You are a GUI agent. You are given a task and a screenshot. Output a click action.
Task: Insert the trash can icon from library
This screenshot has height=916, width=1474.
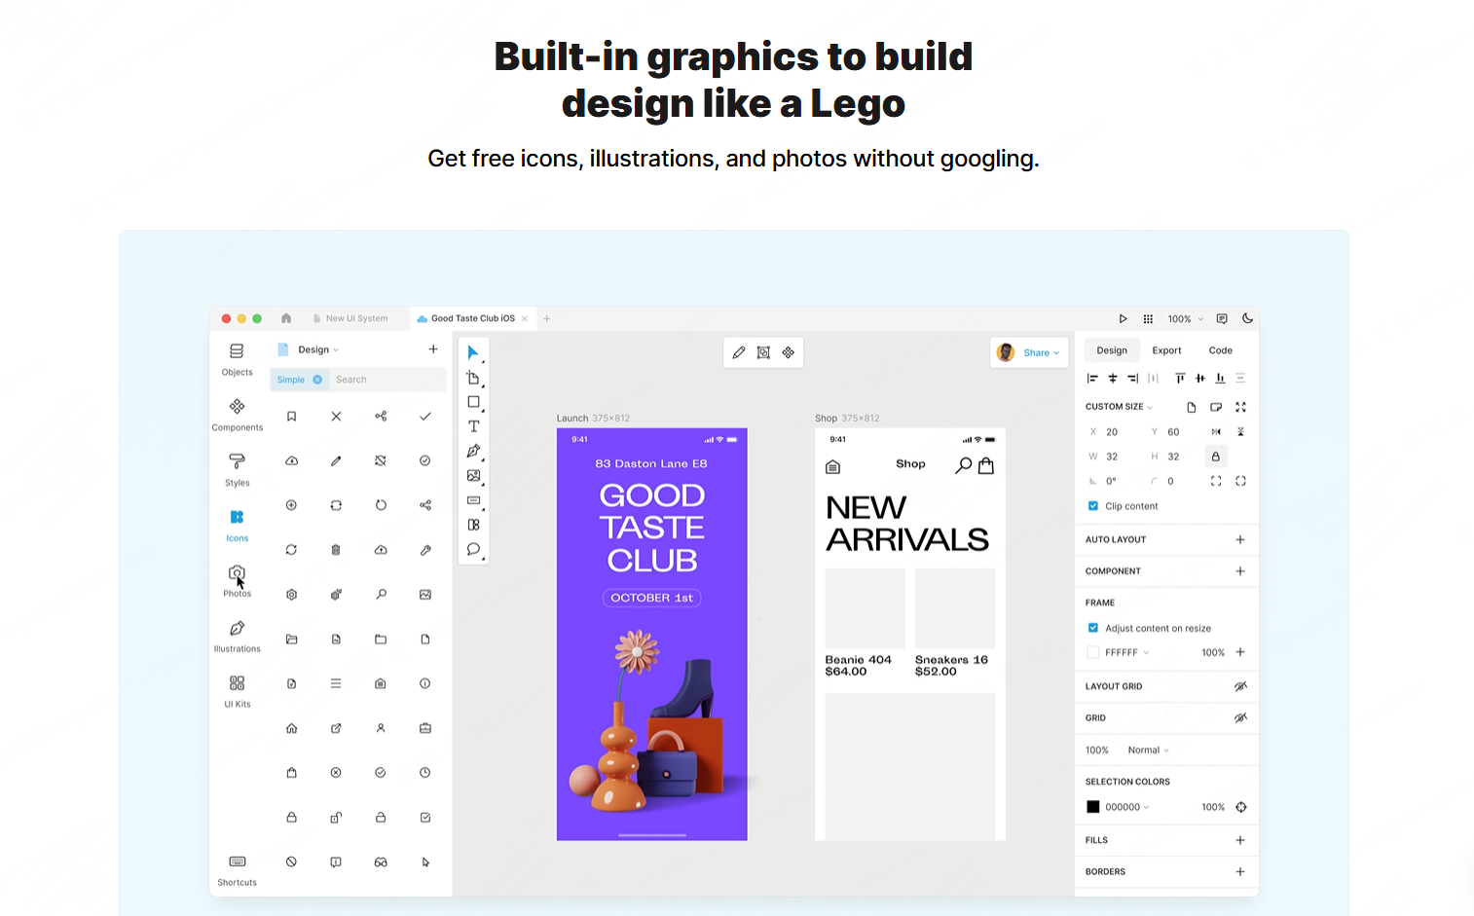[x=336, y=550]
